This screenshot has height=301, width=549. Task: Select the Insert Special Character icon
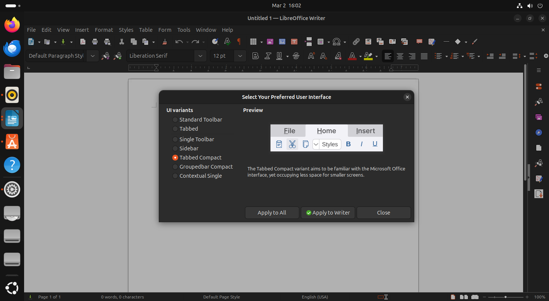(x=337, y=42)
